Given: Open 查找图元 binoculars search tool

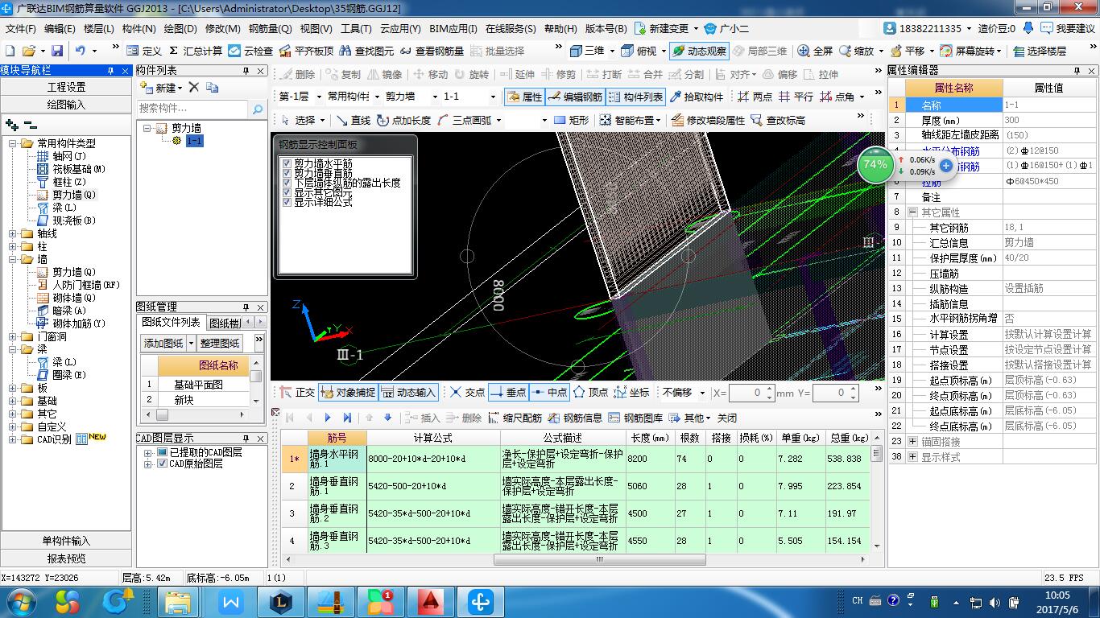Looking at the screenshot, I should point(367,51).
